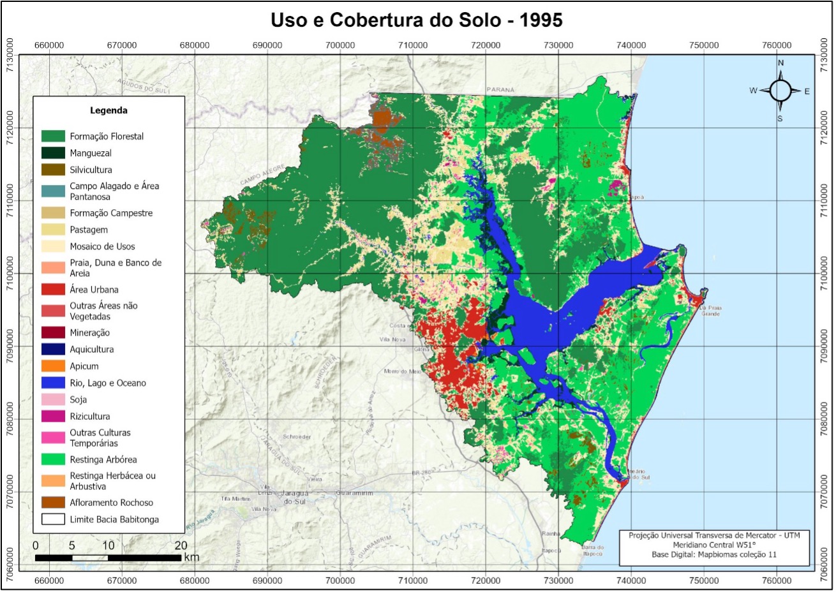Click the 'AGUDOS DO SUL' map label
The height and width of the screenshot is (592, 836).
coord(144,86)
